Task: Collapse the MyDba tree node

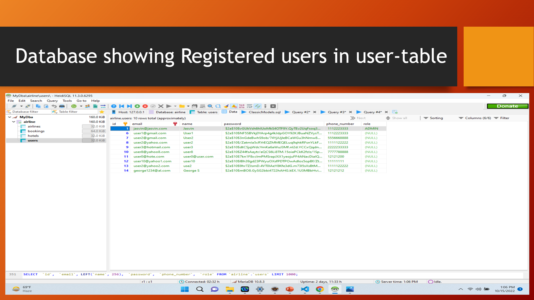Action: [x=9, y=117]
